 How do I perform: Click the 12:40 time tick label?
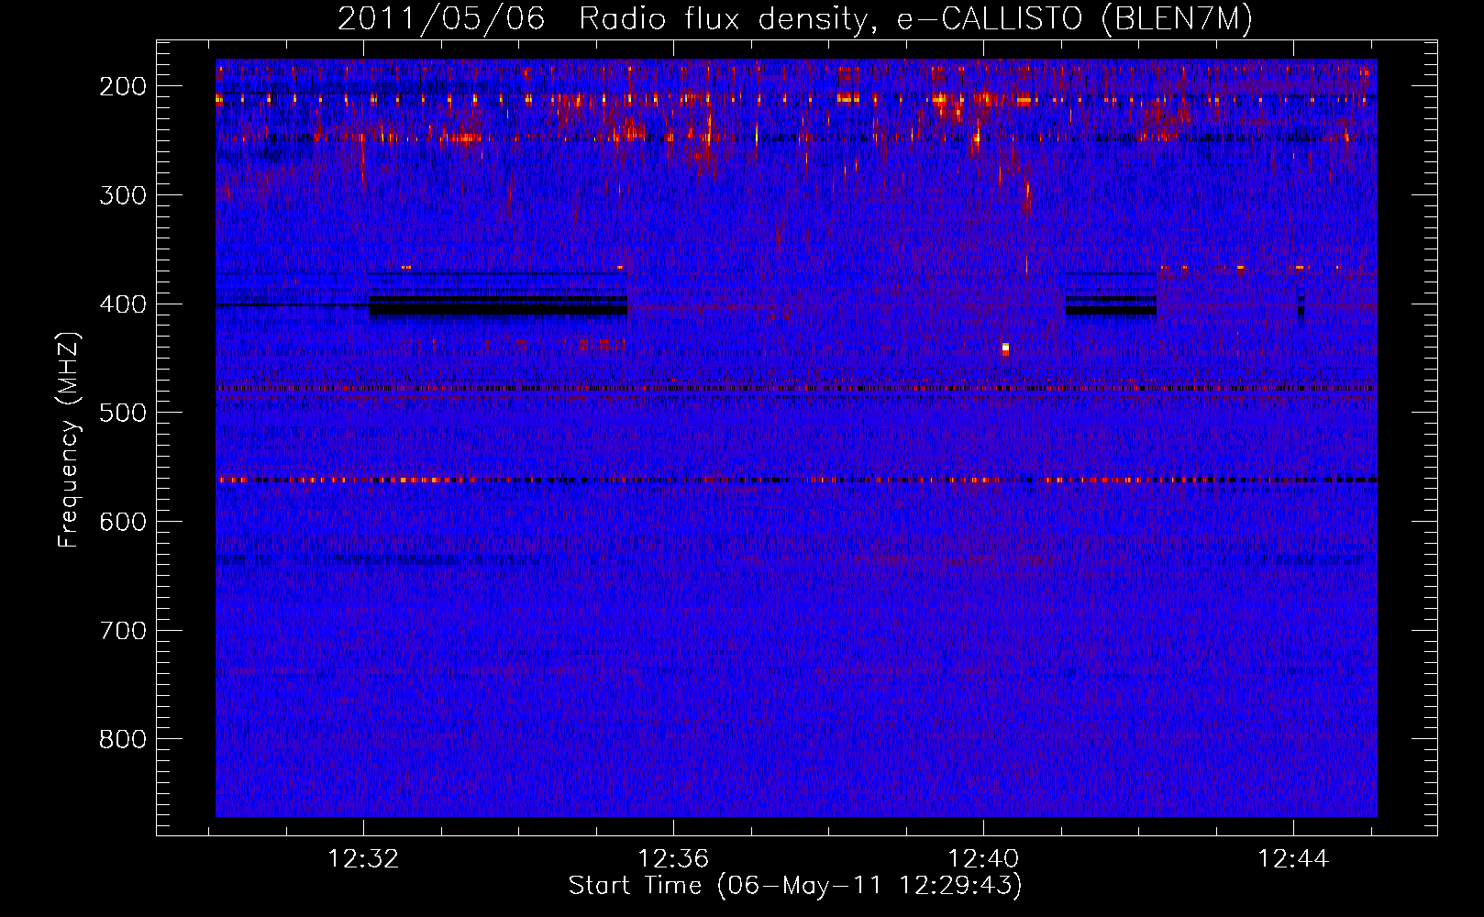click(x=983, y=859)
